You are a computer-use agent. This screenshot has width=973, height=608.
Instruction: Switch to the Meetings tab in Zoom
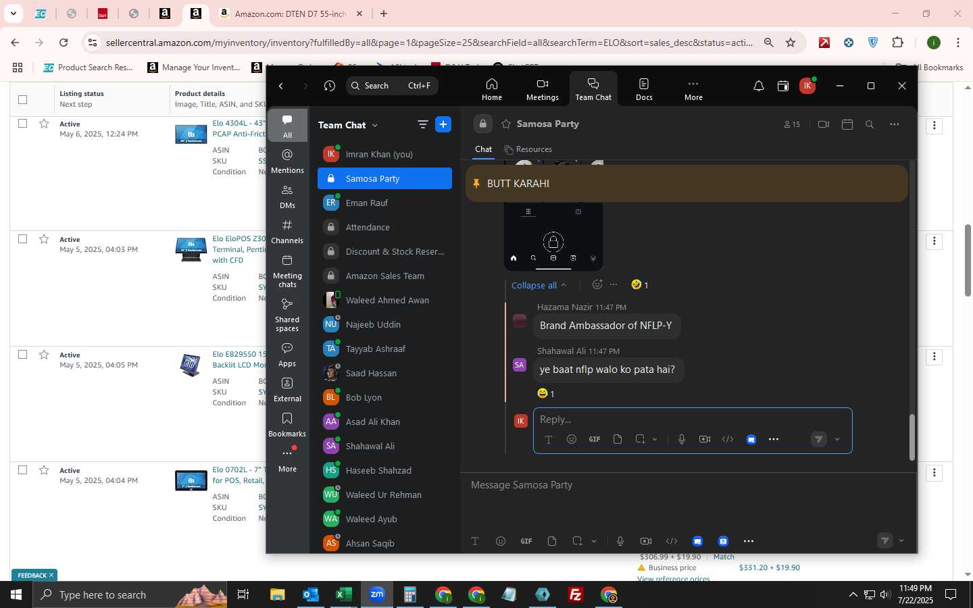(542, 89)
